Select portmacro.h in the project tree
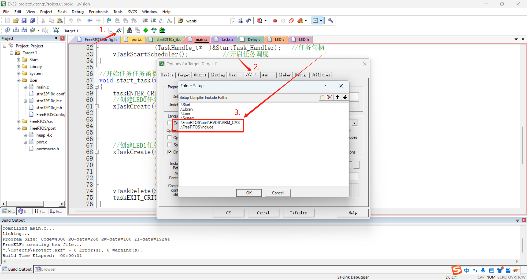The height and width of the screenshot is (280, 527). [x=47, y=149]
